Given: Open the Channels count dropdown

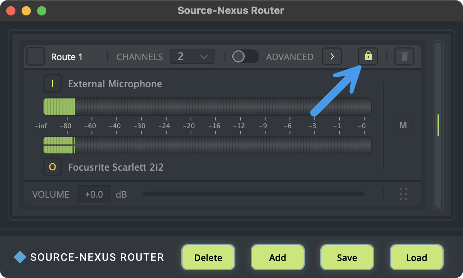Looking at the screenshot, I should point(192,57).
